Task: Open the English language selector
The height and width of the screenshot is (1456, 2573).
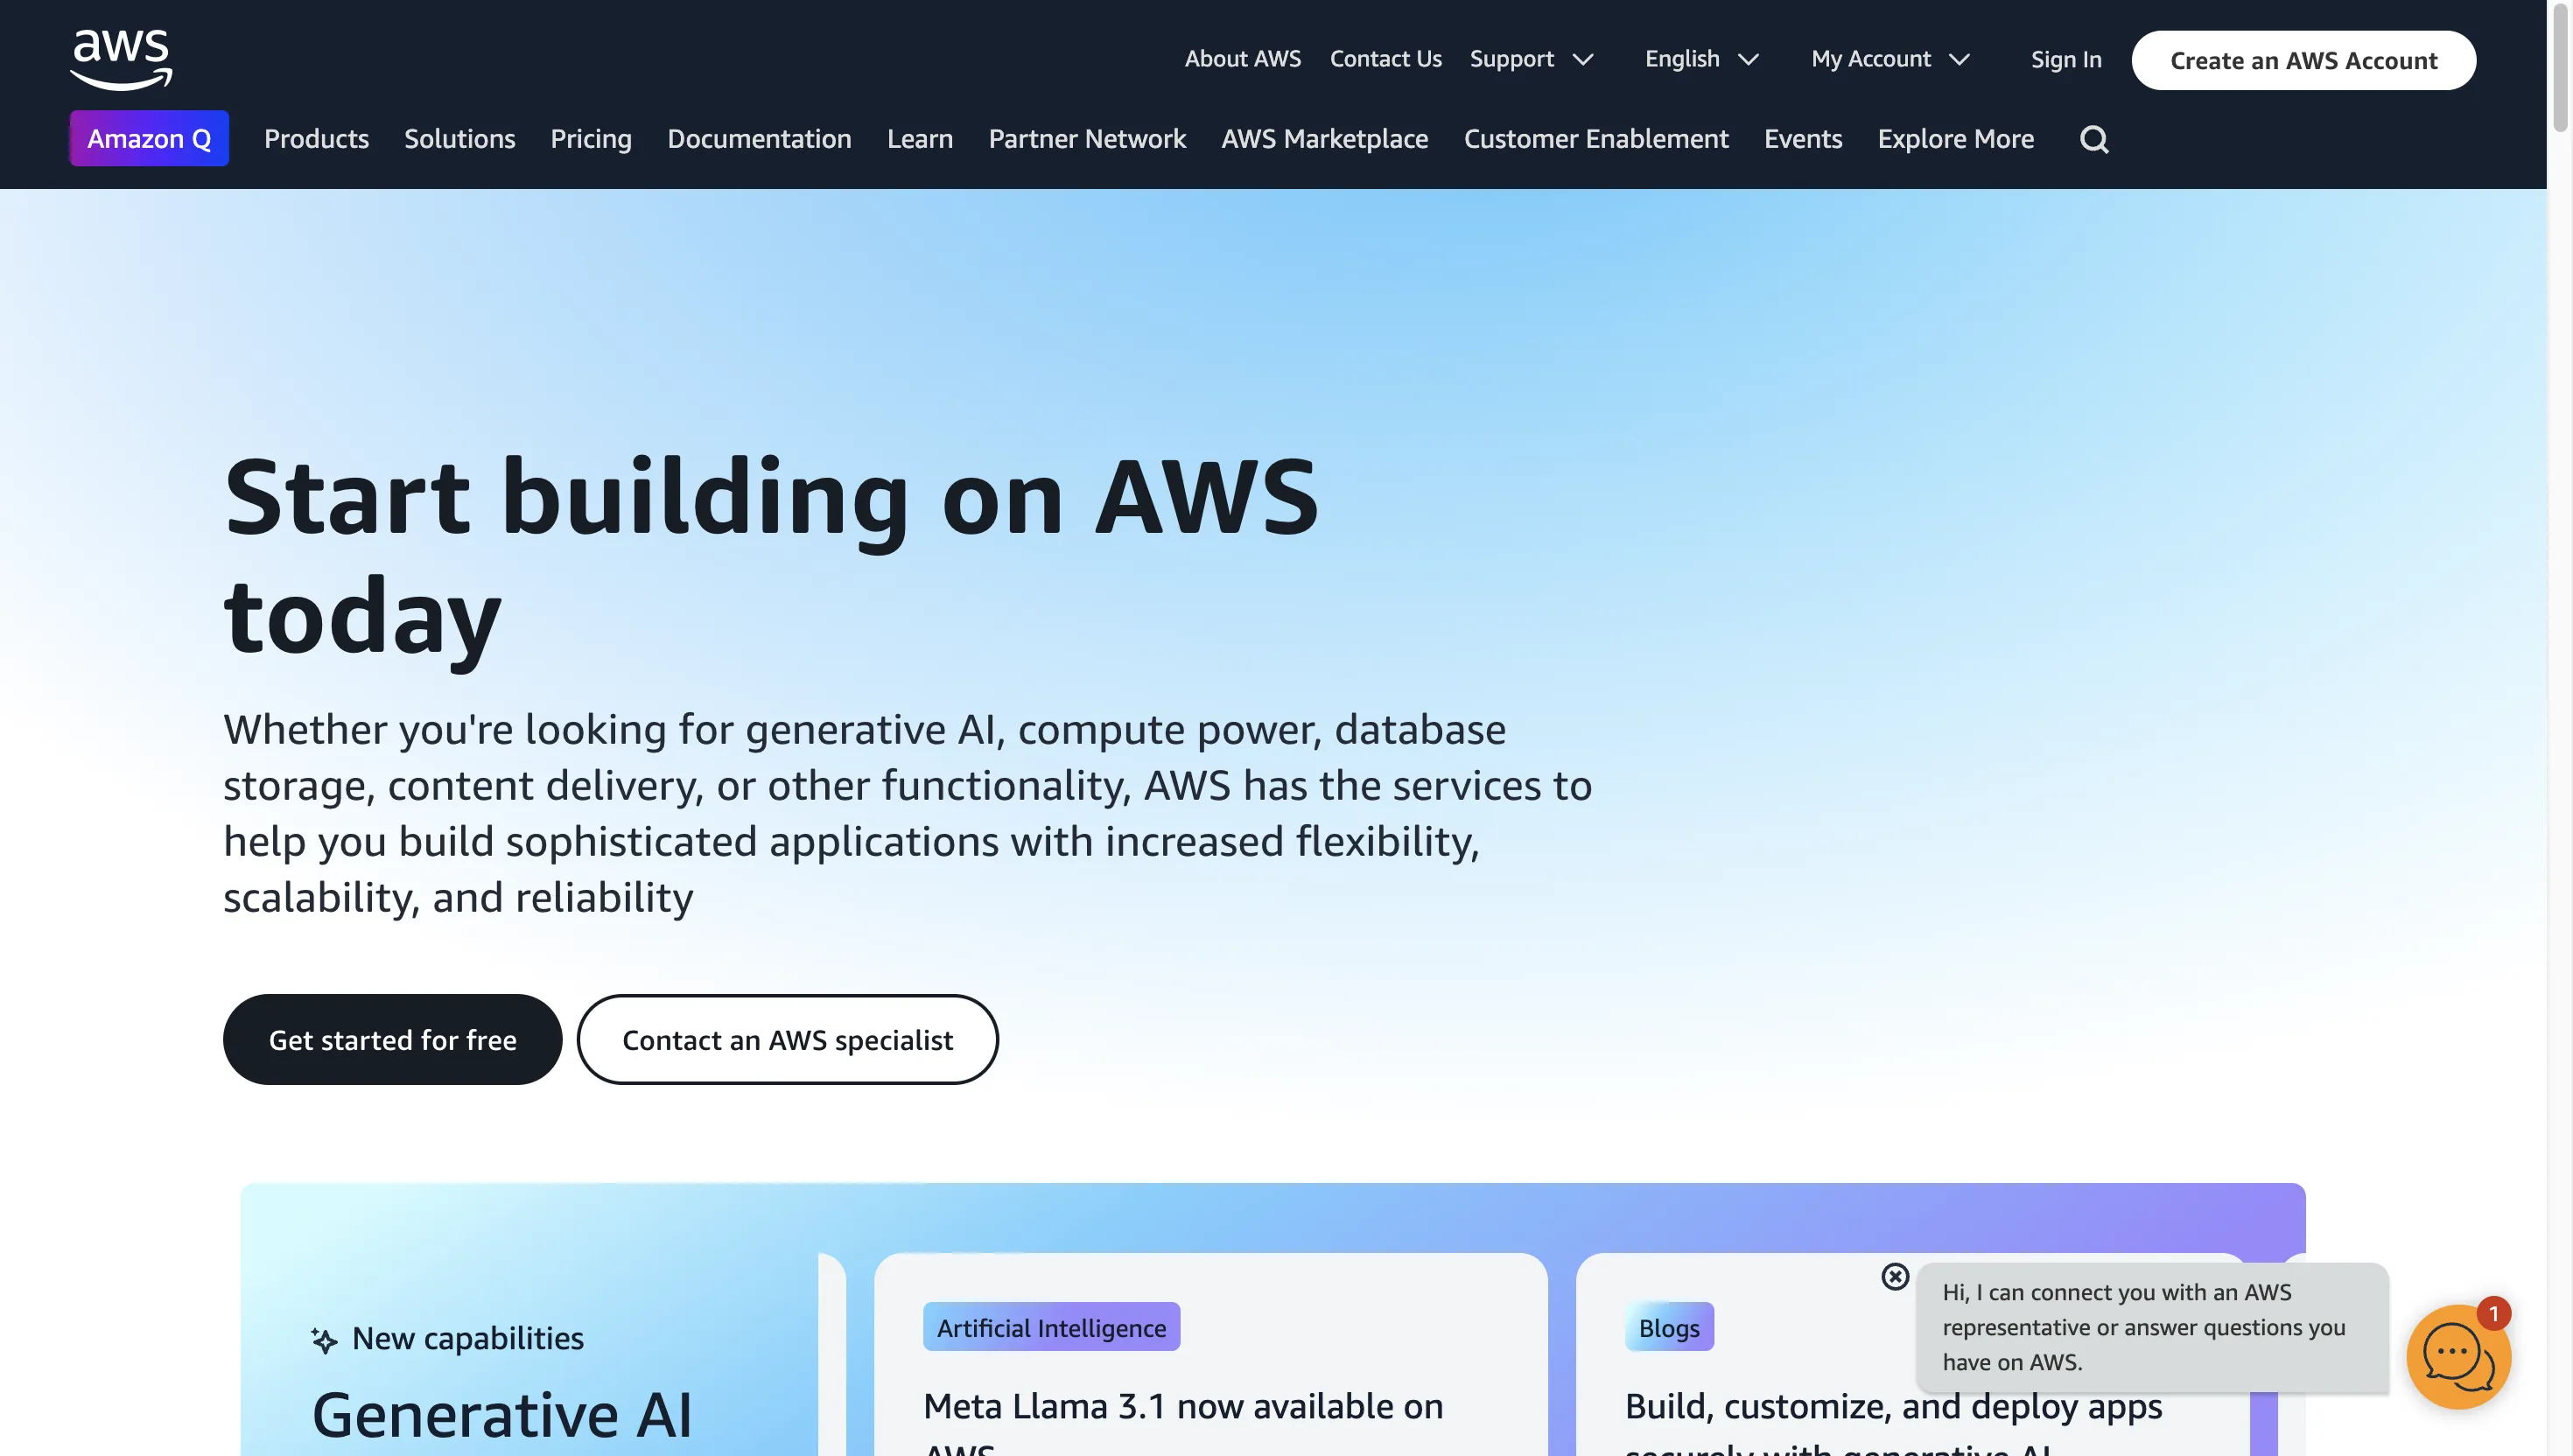Action: (1702, 59)
